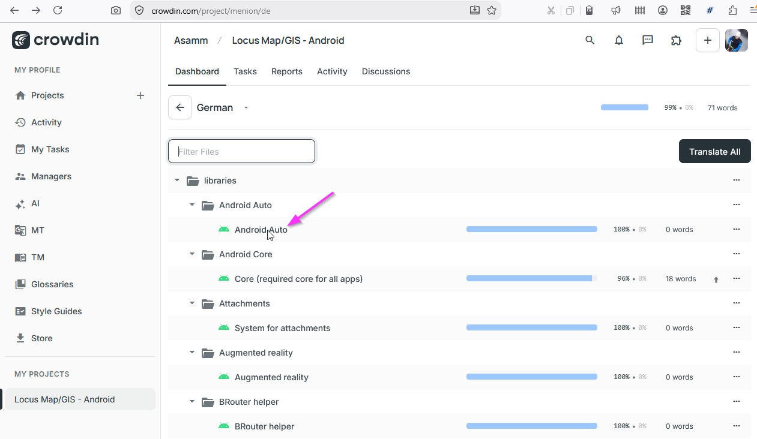Open Glossaries in sidebar

point(52,284)
